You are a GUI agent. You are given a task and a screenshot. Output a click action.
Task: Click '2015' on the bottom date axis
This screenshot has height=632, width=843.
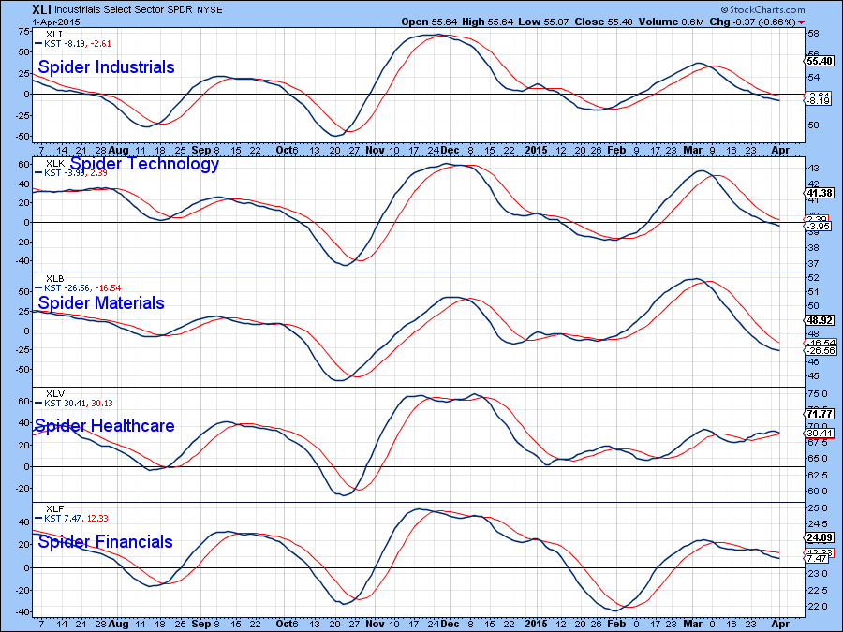pos(537,624)
